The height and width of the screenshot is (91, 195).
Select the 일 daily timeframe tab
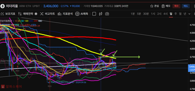click(171, 14)
